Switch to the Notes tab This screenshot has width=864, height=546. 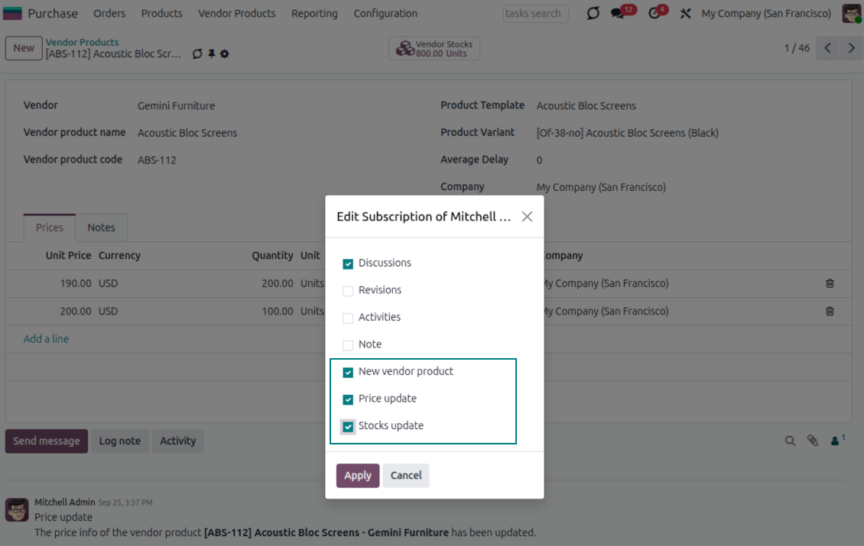(101, 228)
